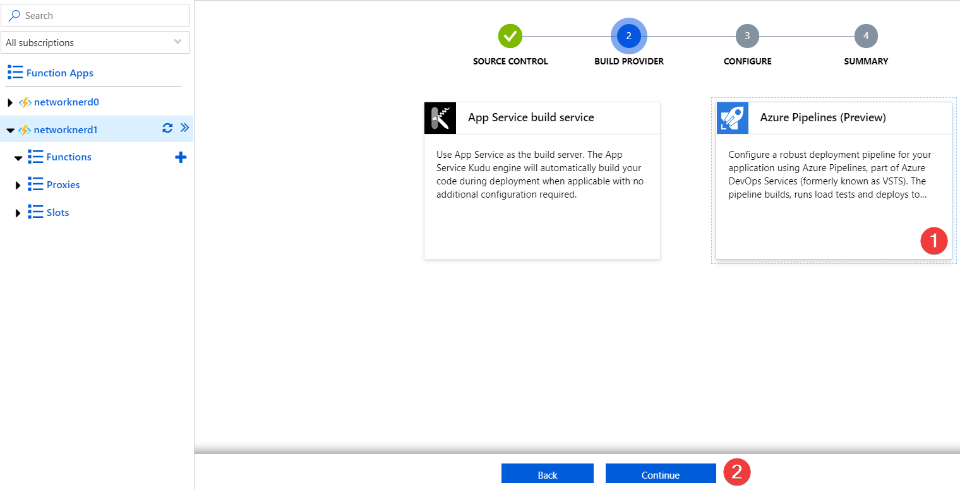Image resolution: width=960 pixels, height=490 pixels.
Task: Click the search magnifier icon
Action: click(15, 16)
